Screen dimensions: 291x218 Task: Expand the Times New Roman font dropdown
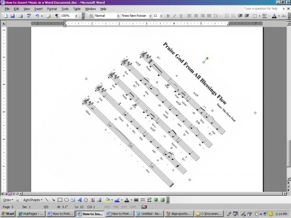coord(150,16)
